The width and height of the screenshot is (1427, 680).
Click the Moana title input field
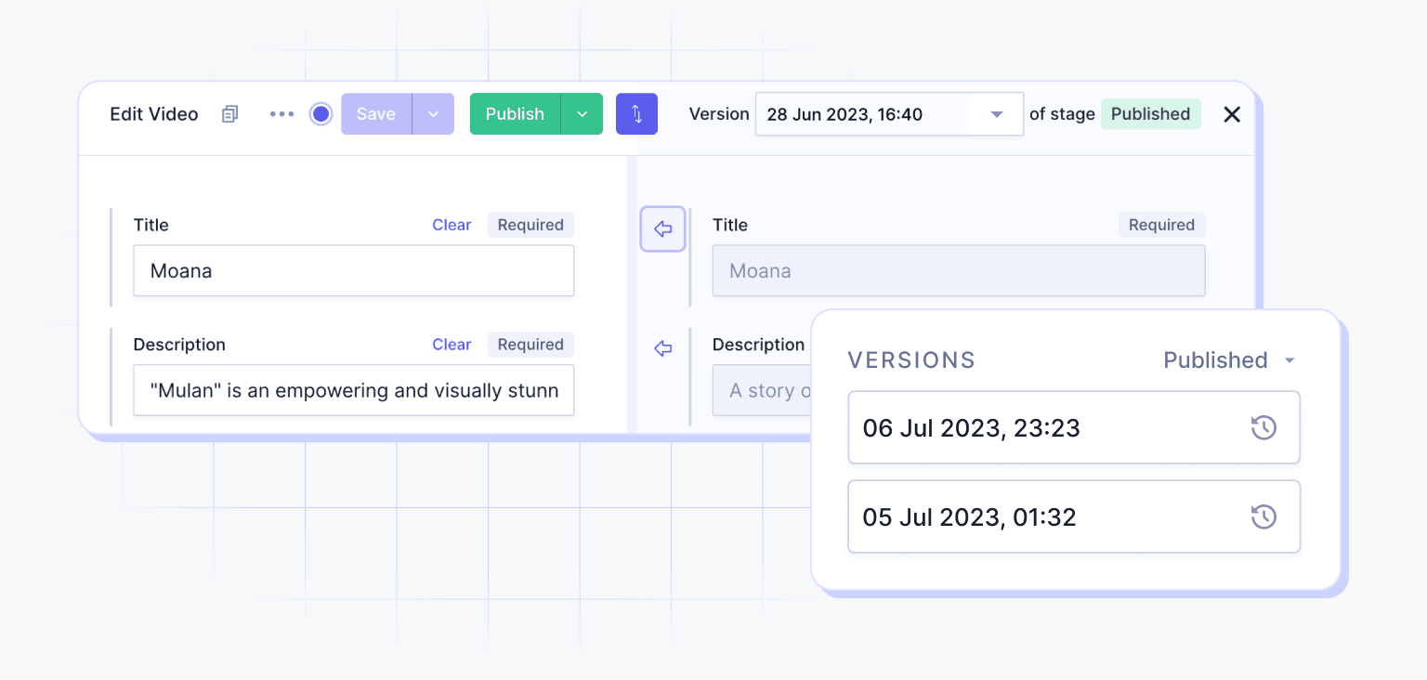coord(353,271)
